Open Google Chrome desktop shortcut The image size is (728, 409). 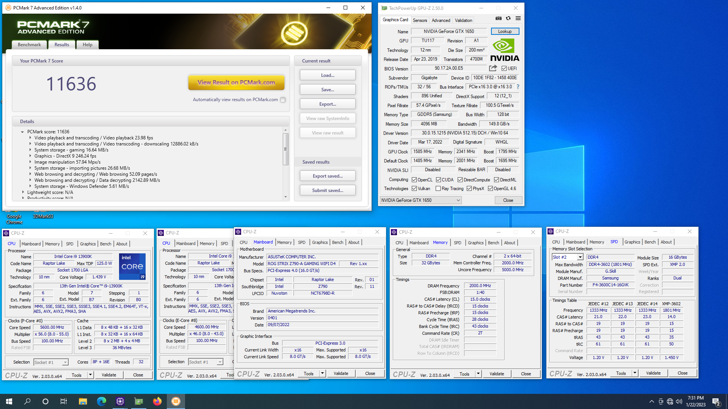14,217
